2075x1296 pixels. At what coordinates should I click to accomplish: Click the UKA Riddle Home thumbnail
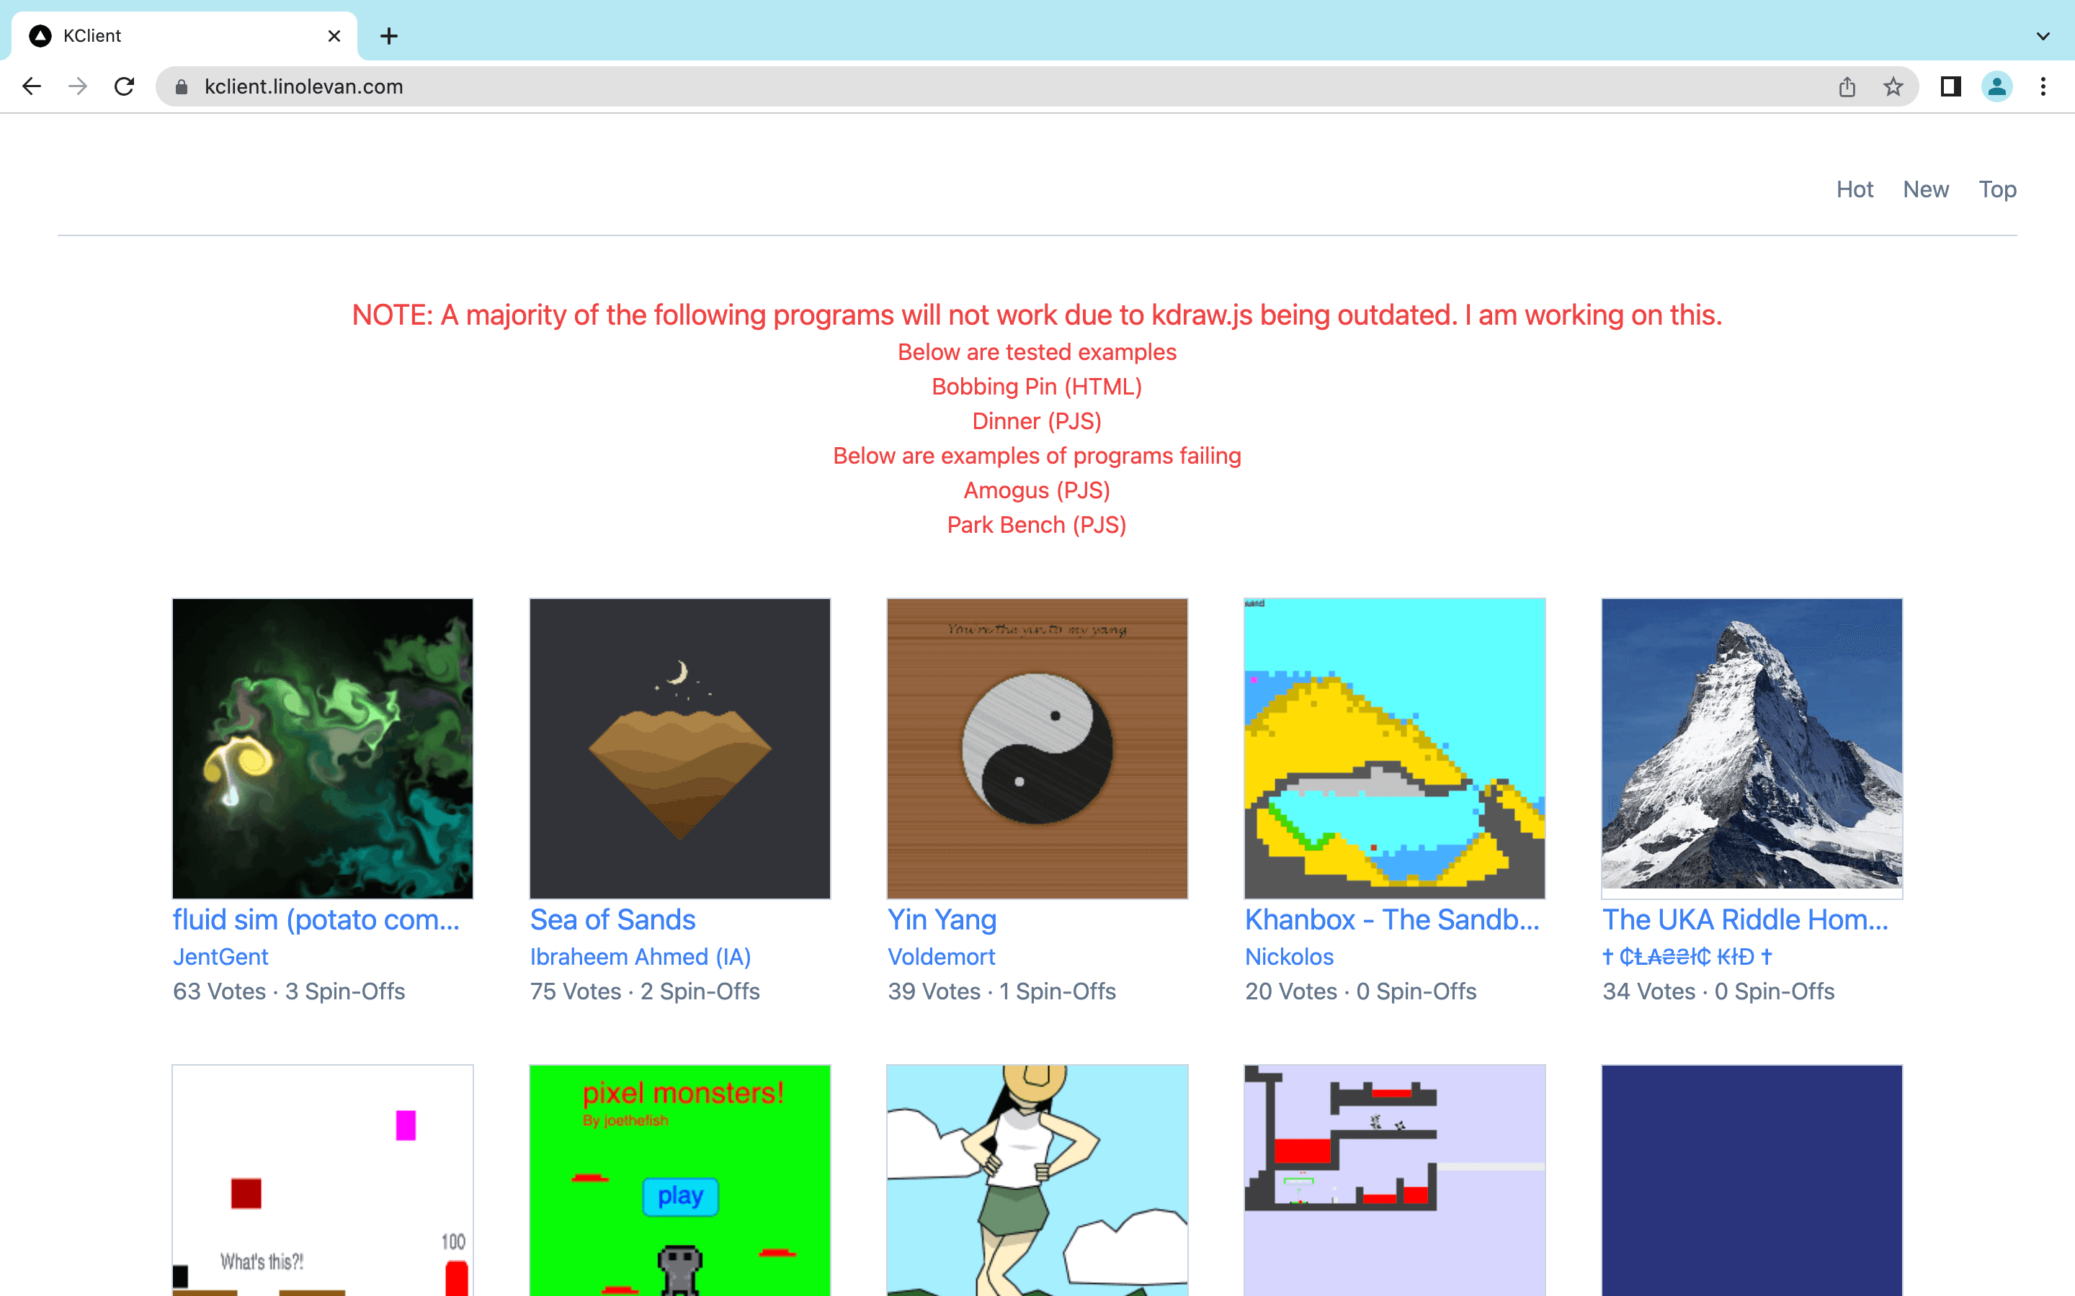pyautogui.click(x=1751, y=748)
